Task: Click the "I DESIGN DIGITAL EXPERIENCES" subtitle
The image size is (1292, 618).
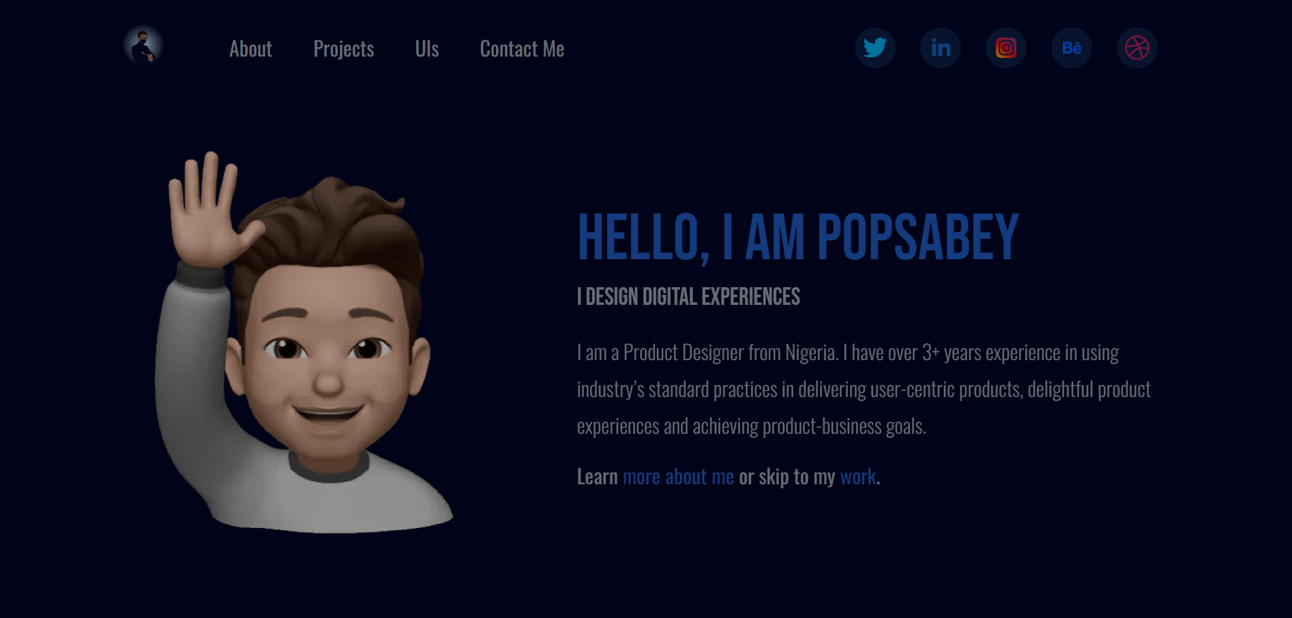Action: click(x=688, y=297)
